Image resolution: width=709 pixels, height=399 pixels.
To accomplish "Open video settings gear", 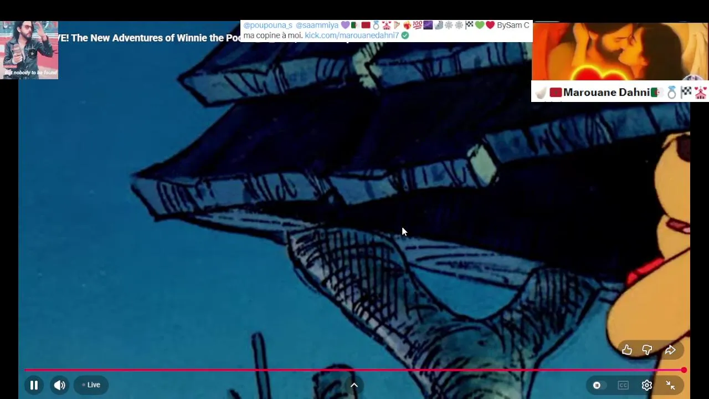I will coord(646,385).
